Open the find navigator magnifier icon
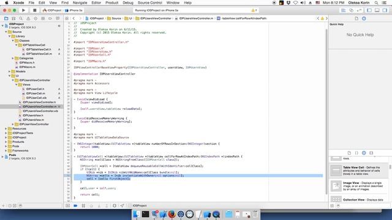 coord(21,18)
